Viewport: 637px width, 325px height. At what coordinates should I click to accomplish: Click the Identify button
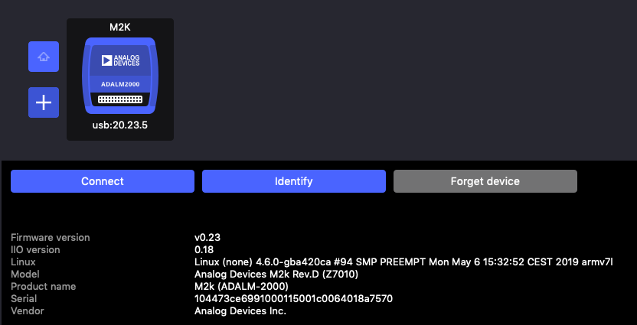[294, 181]
